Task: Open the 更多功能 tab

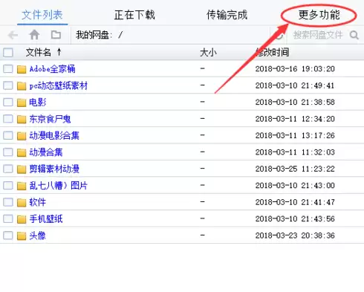Action: [319, 15]
